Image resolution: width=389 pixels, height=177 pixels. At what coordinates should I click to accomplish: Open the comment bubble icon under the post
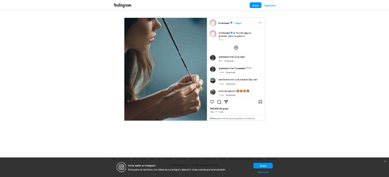point(219,102)
